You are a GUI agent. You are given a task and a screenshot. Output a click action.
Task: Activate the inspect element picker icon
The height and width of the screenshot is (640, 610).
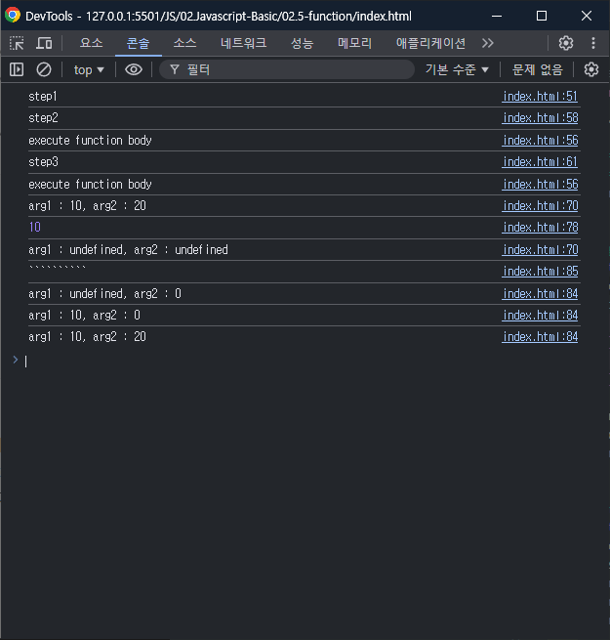coord(17,43)
